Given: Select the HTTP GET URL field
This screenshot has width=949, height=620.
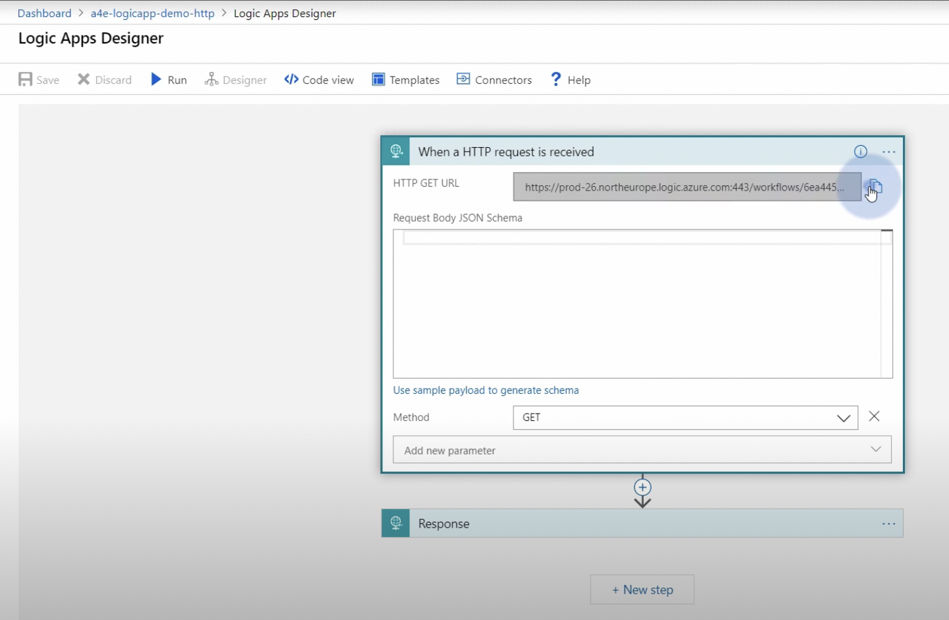Looking at the screenshot, I should tap(687, 187).
